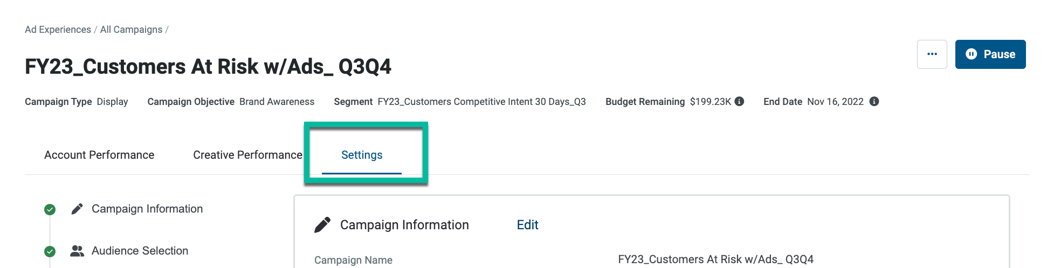Click the campaign title FY23_Customers At Risk heading
The image size is (1047, 268).
[208, 67]
